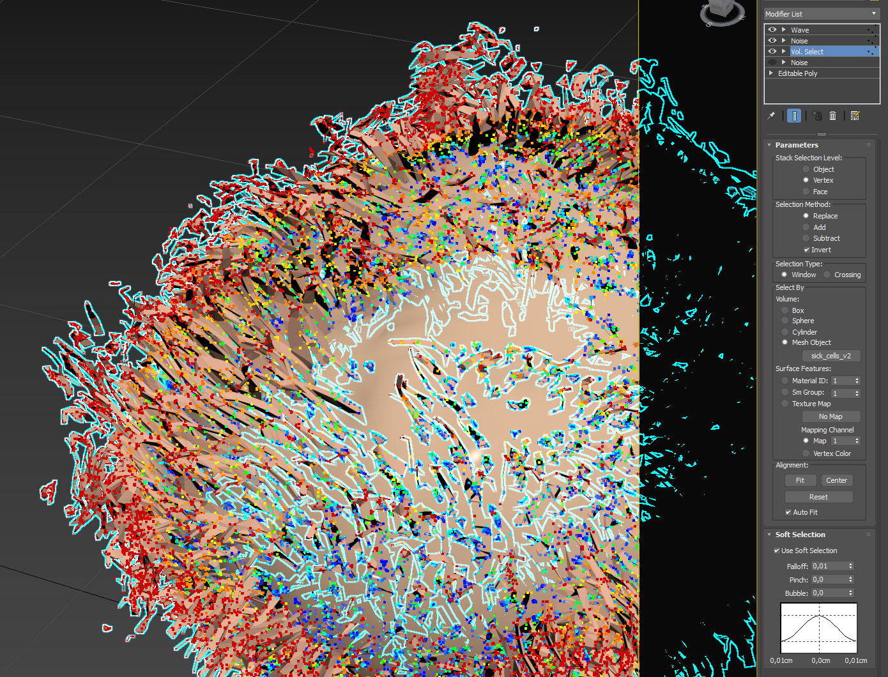Expand Noise arrow below Vol. Select
This screenshot has width=888, height=677.
(784, 63)
